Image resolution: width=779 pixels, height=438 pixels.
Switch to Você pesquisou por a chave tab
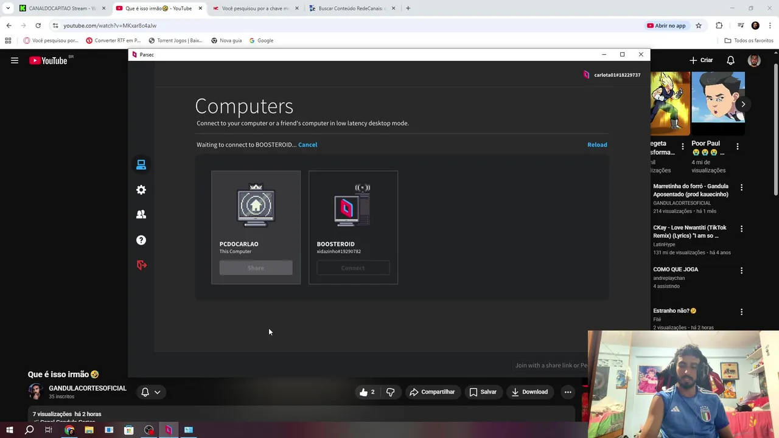click(256, 9)
